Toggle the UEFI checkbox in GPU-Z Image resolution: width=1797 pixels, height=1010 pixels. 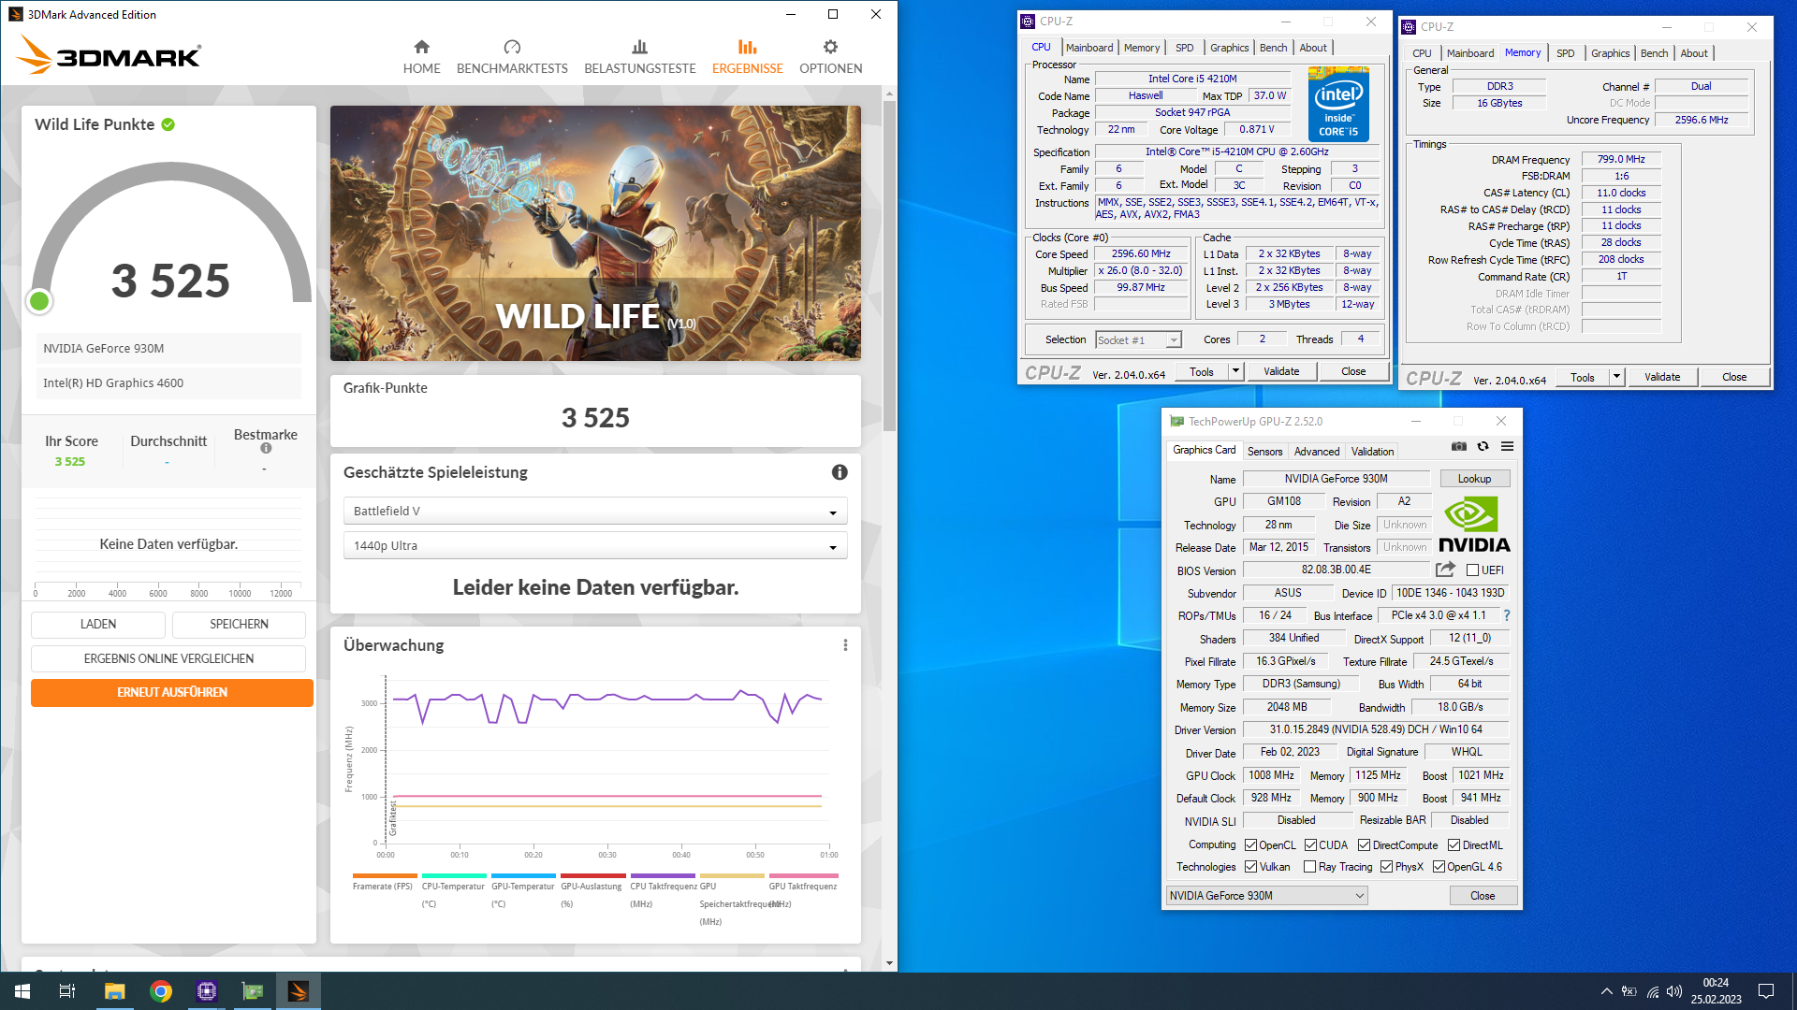point(1472,570)
